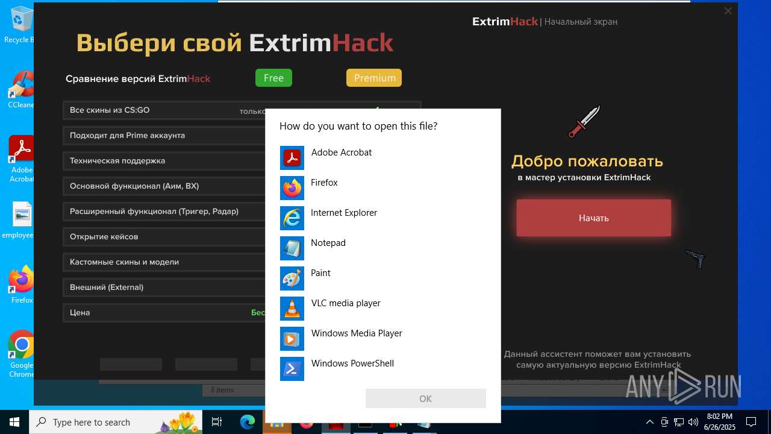Choose Adobe Acrobat in the open-with list
The width and height of the screenshot is (771, 434).
pyautogui.click(x=383, y=158)
